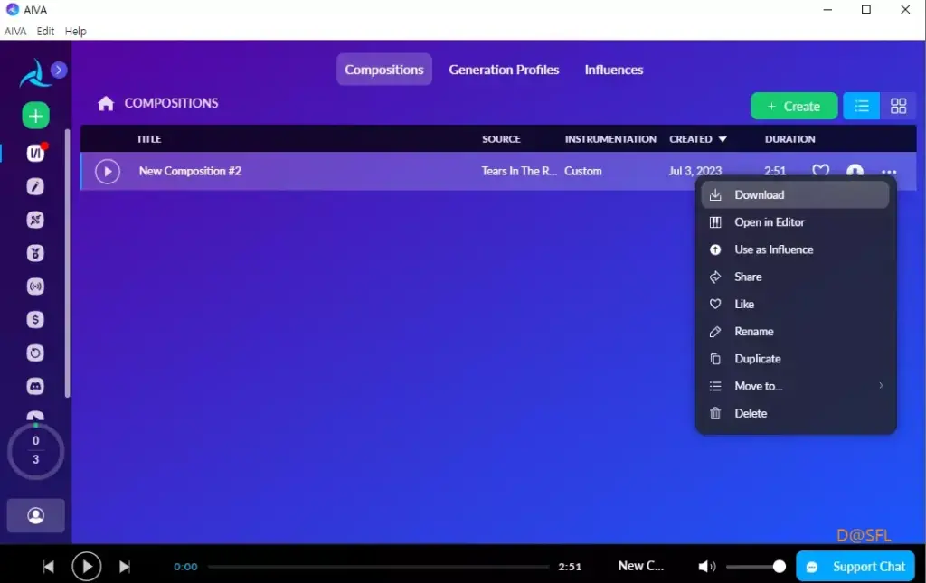The width and height of the screenshot is (926, 583).
Task: Choose Download from the context menu
Action: [795, 194]
